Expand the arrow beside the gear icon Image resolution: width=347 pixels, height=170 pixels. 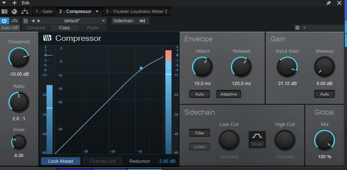tap(305, 28)
